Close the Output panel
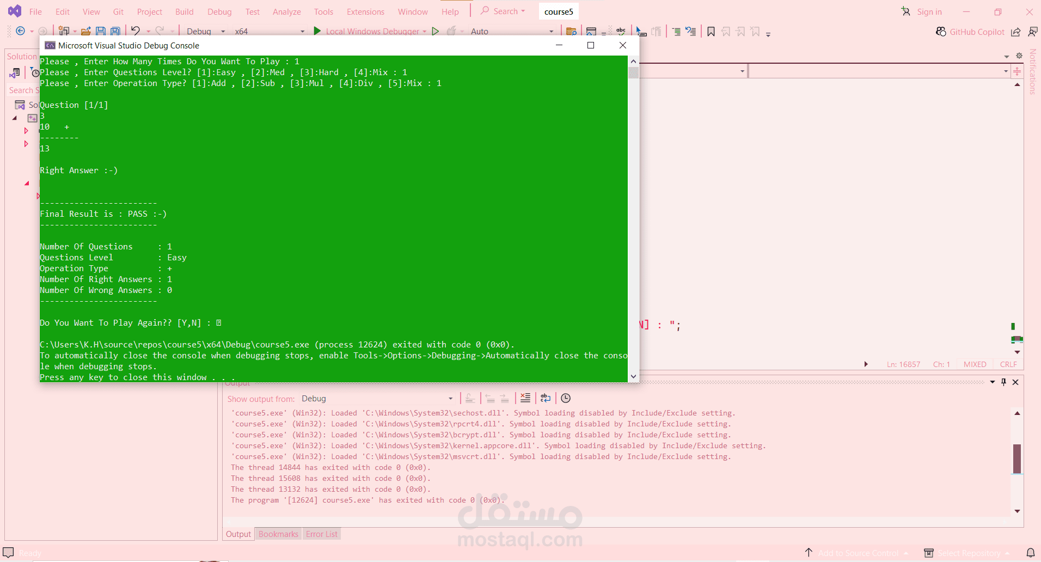The height and width of the screenshot is (562, 1041). coord(1015,382)
